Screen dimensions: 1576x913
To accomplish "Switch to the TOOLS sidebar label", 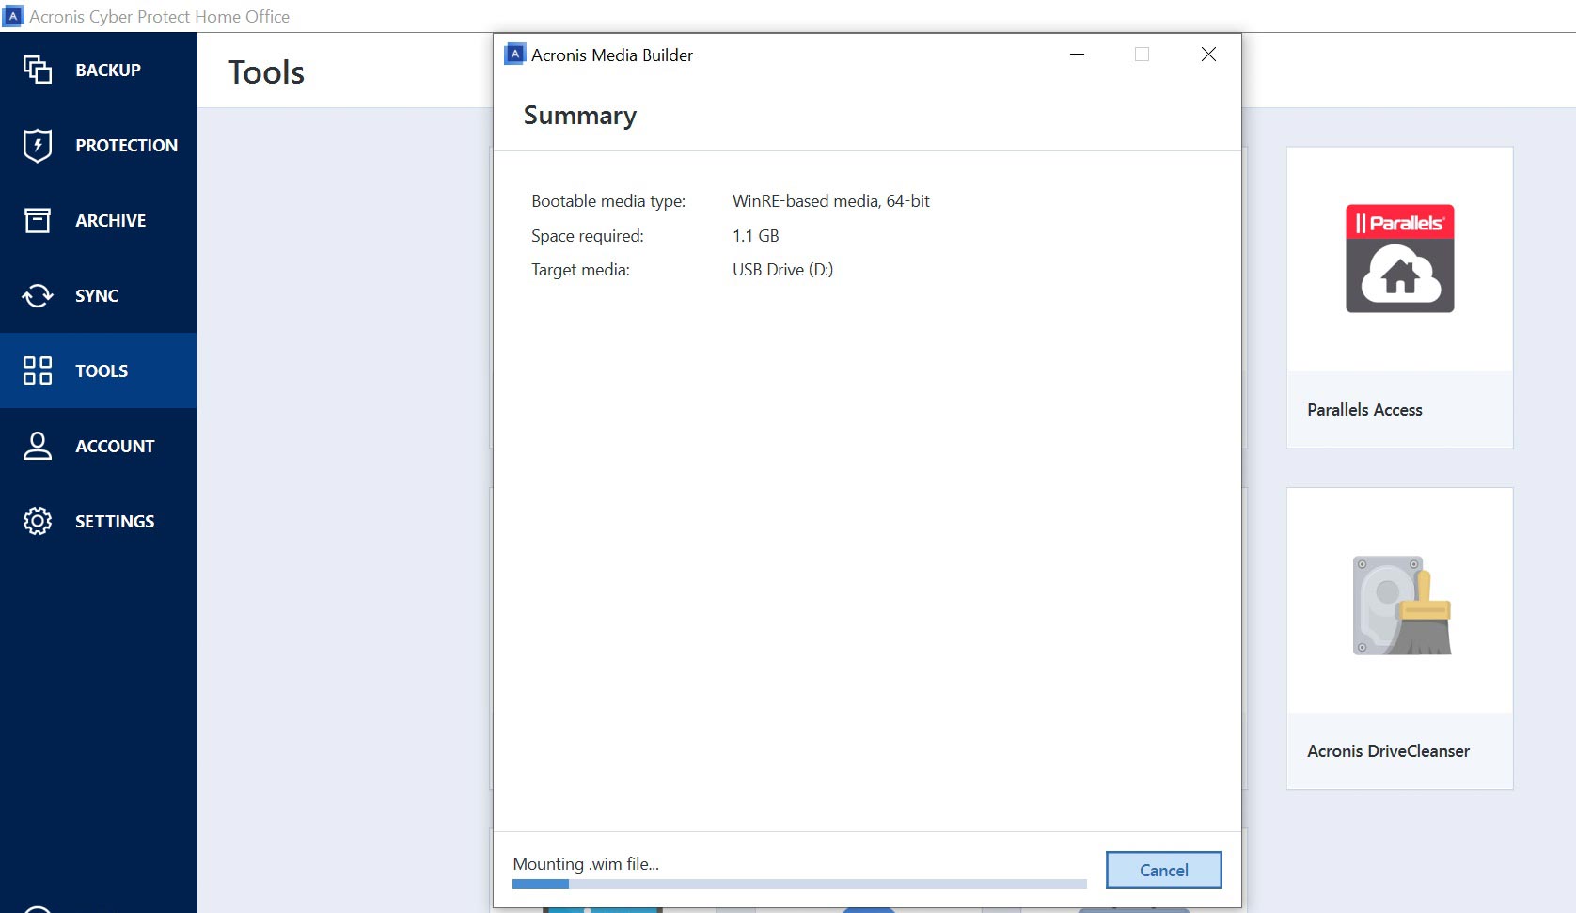I will 102,370.
